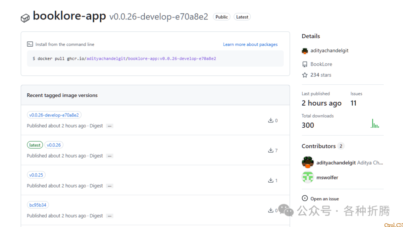Screen dimensions: 403x227
Task: Click the repository icon beside BookLore
Action: click(x=305, y=64)
